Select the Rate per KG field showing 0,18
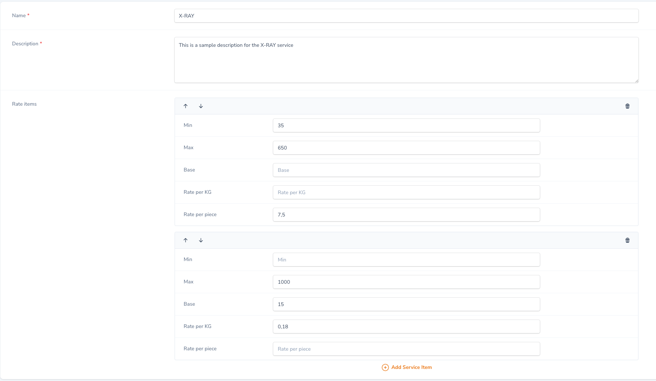The image size is (656, 381). tap(406, 327)
